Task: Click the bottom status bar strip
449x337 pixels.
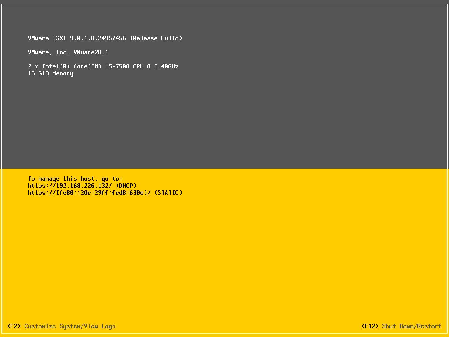Action: (224, 326)
